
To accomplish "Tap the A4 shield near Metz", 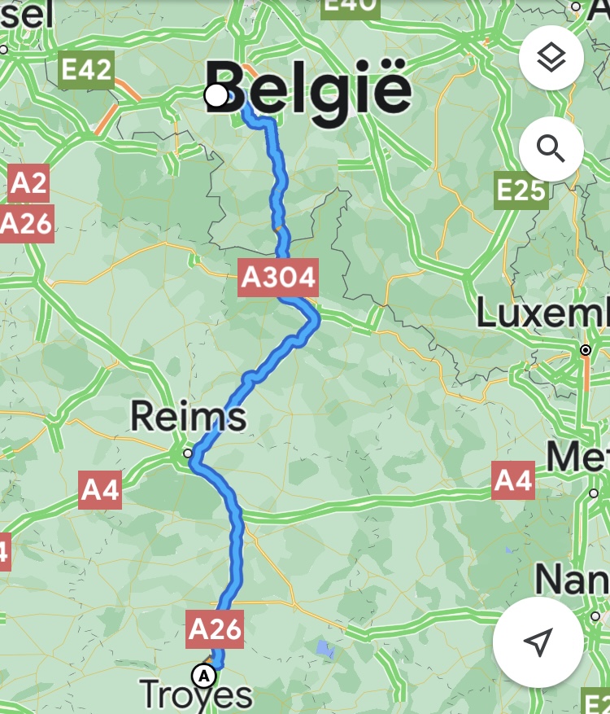I will tap(513, 480).
